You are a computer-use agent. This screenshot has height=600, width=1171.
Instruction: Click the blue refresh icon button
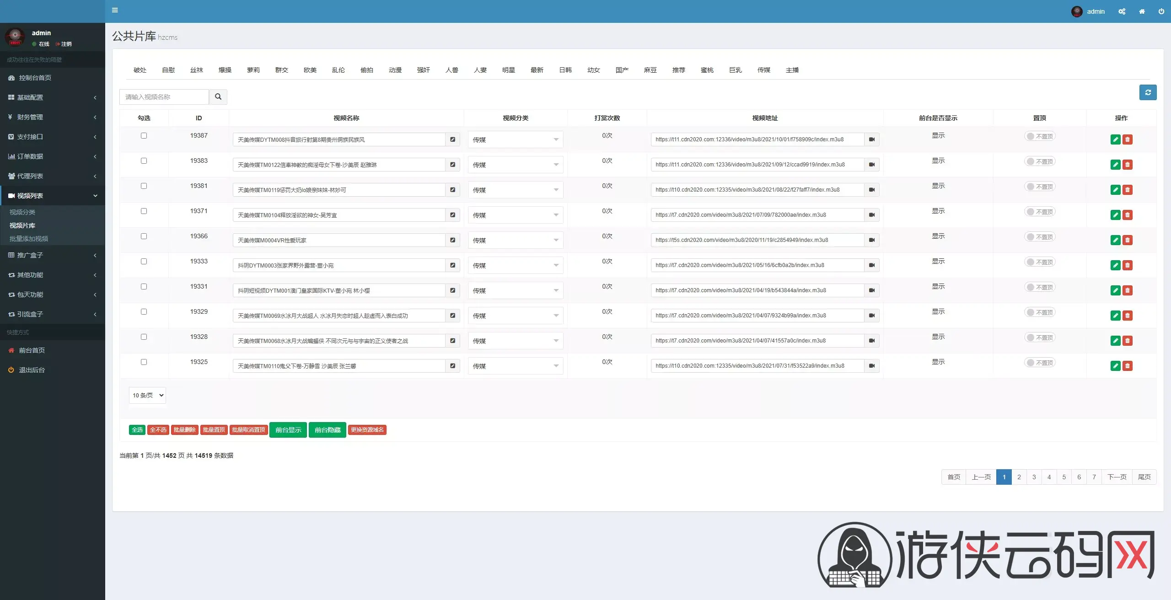(1148, 92)
